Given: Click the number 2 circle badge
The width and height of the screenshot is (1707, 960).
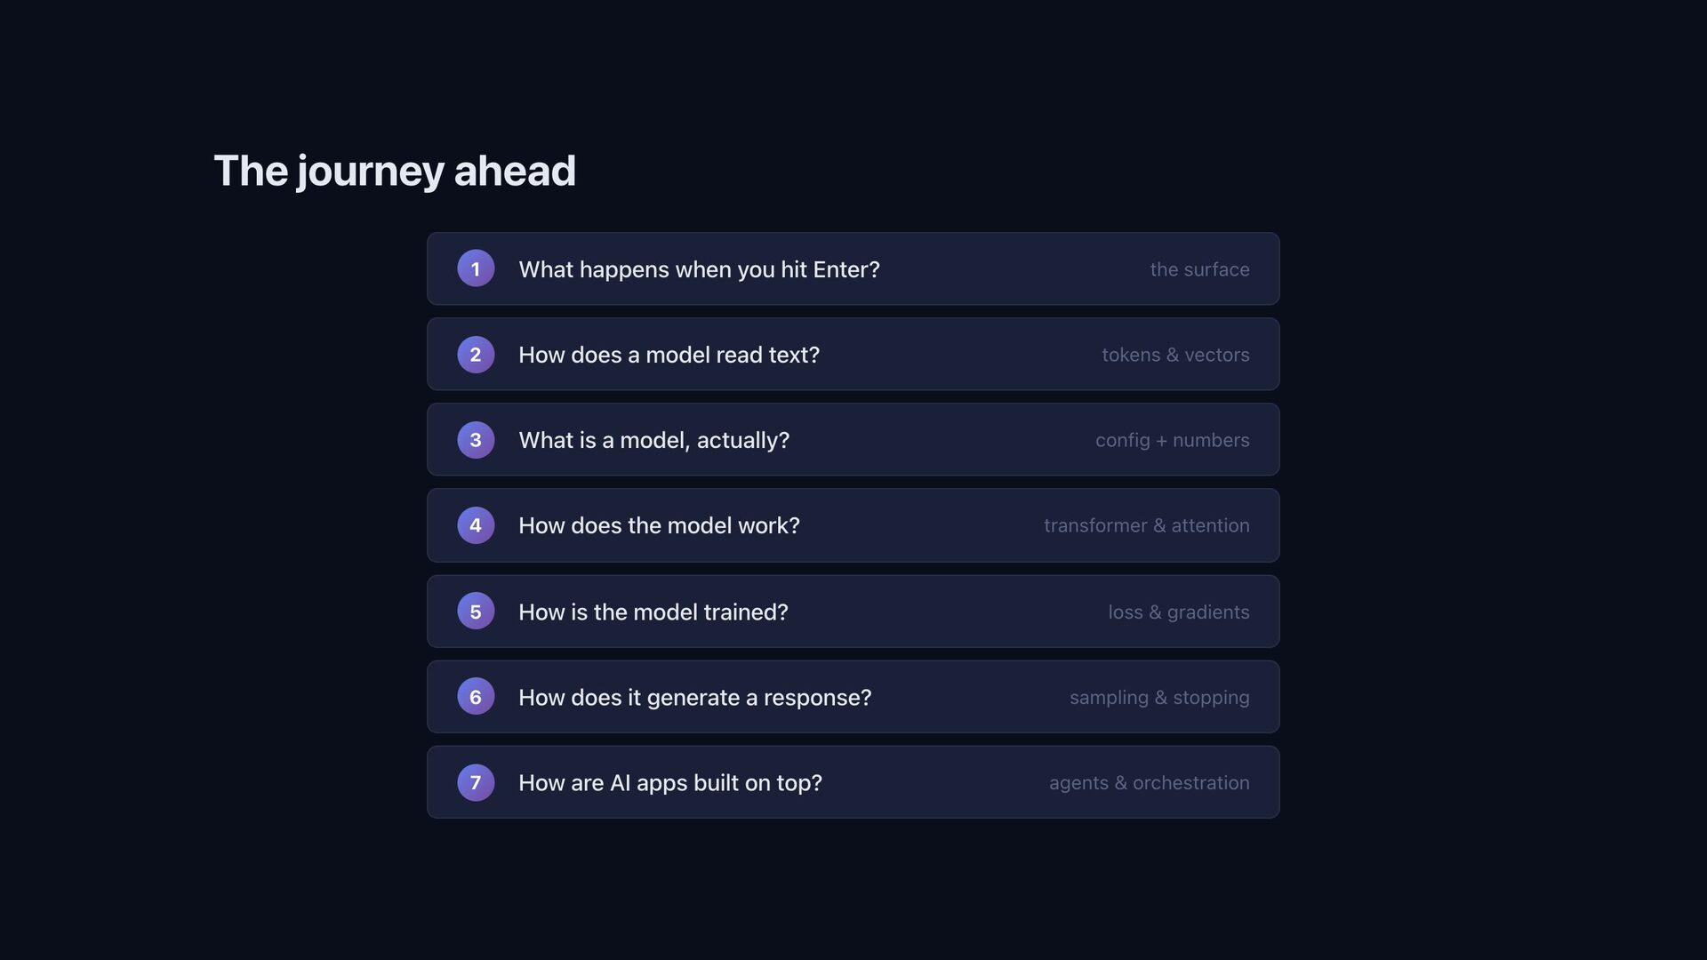Looking at the screenshot, I should 476,355.
